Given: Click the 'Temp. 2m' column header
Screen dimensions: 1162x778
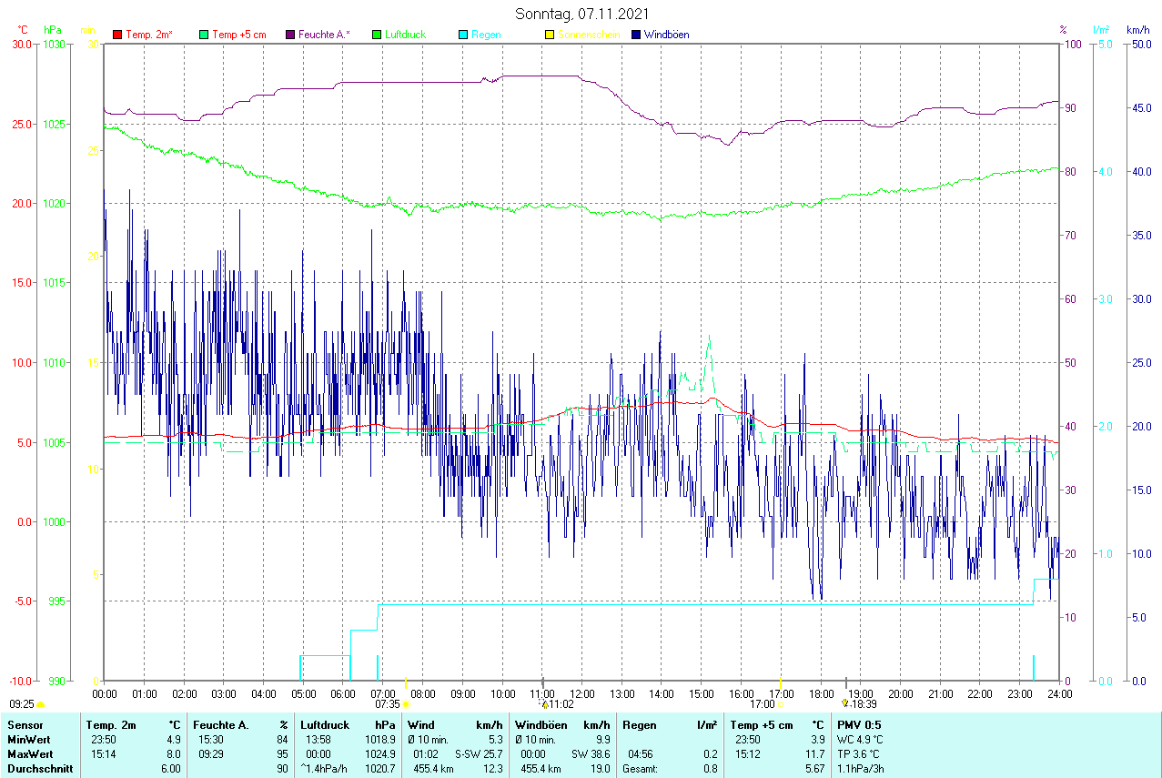Looking at the screenshot, I should pyautogui.click(x=111, y=725).
